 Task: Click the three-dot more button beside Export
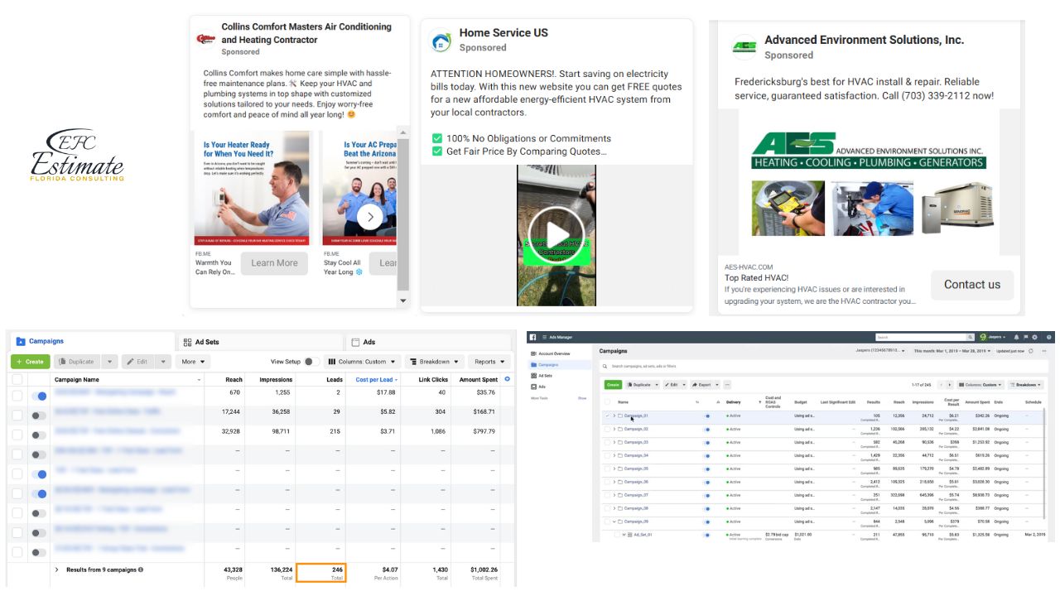(727, 385)
